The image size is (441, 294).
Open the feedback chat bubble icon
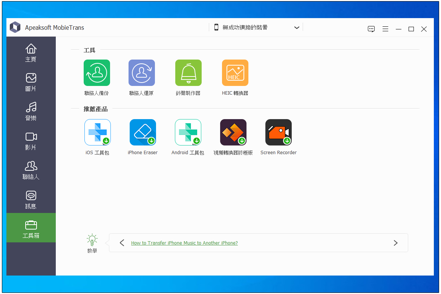pyautogui.click(x=371, y=29)
